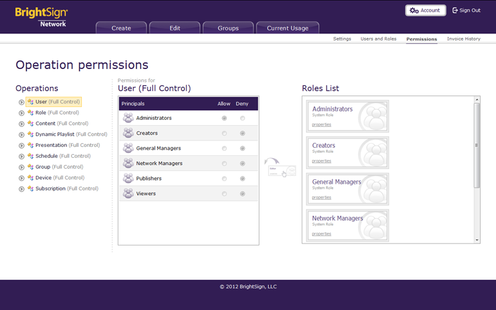496x310 pixels.
Task: Open the Account button
Action: tap(425, 10)
